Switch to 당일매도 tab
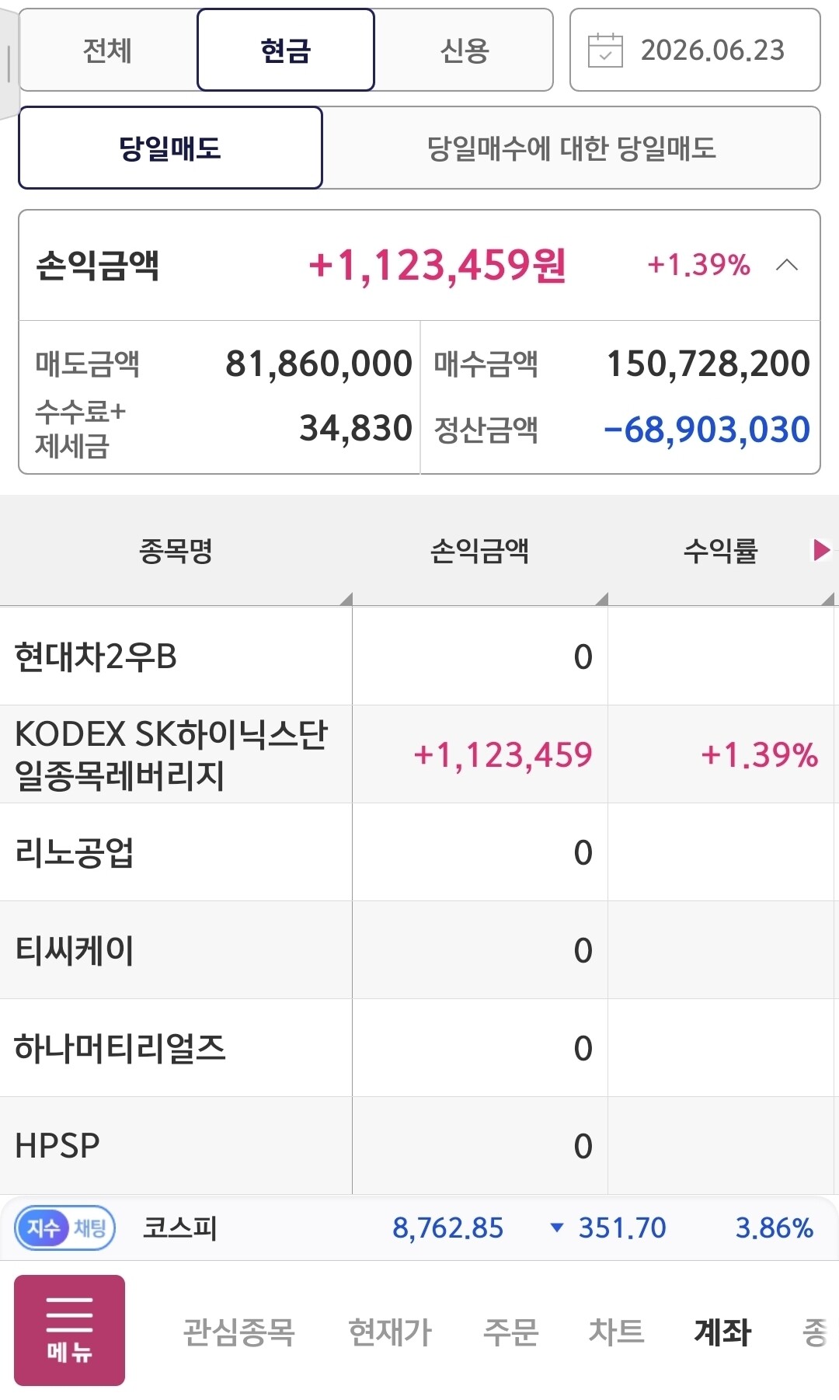Image resolution: width=839 pixels, height=1400 pixels. click(x=170, y=148)
